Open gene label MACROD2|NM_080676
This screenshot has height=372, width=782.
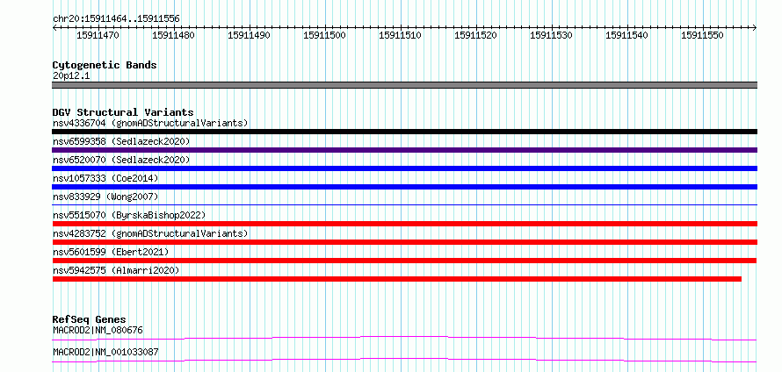click(98, 330)
